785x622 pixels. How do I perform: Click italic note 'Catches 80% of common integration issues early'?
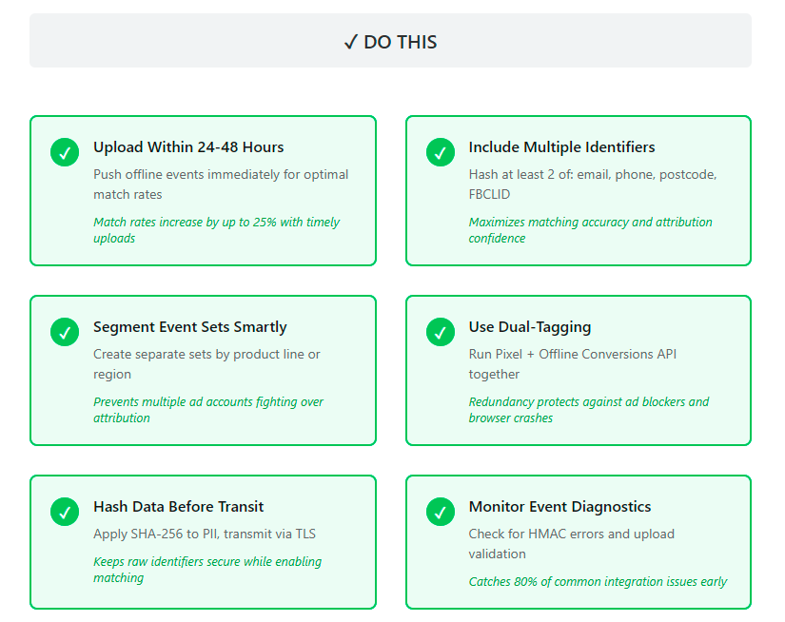point(598,581)
